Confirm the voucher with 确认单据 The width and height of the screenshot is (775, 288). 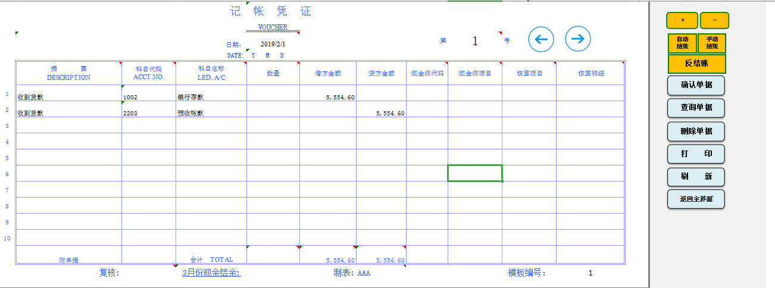[x=696, y=86]
